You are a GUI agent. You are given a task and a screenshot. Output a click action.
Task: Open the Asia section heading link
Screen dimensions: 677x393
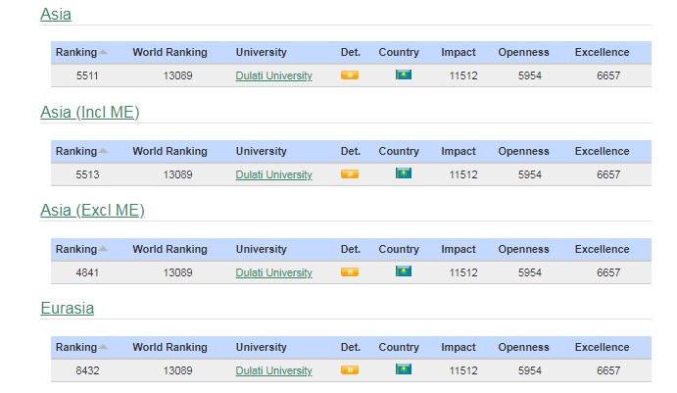click(56, 15)
